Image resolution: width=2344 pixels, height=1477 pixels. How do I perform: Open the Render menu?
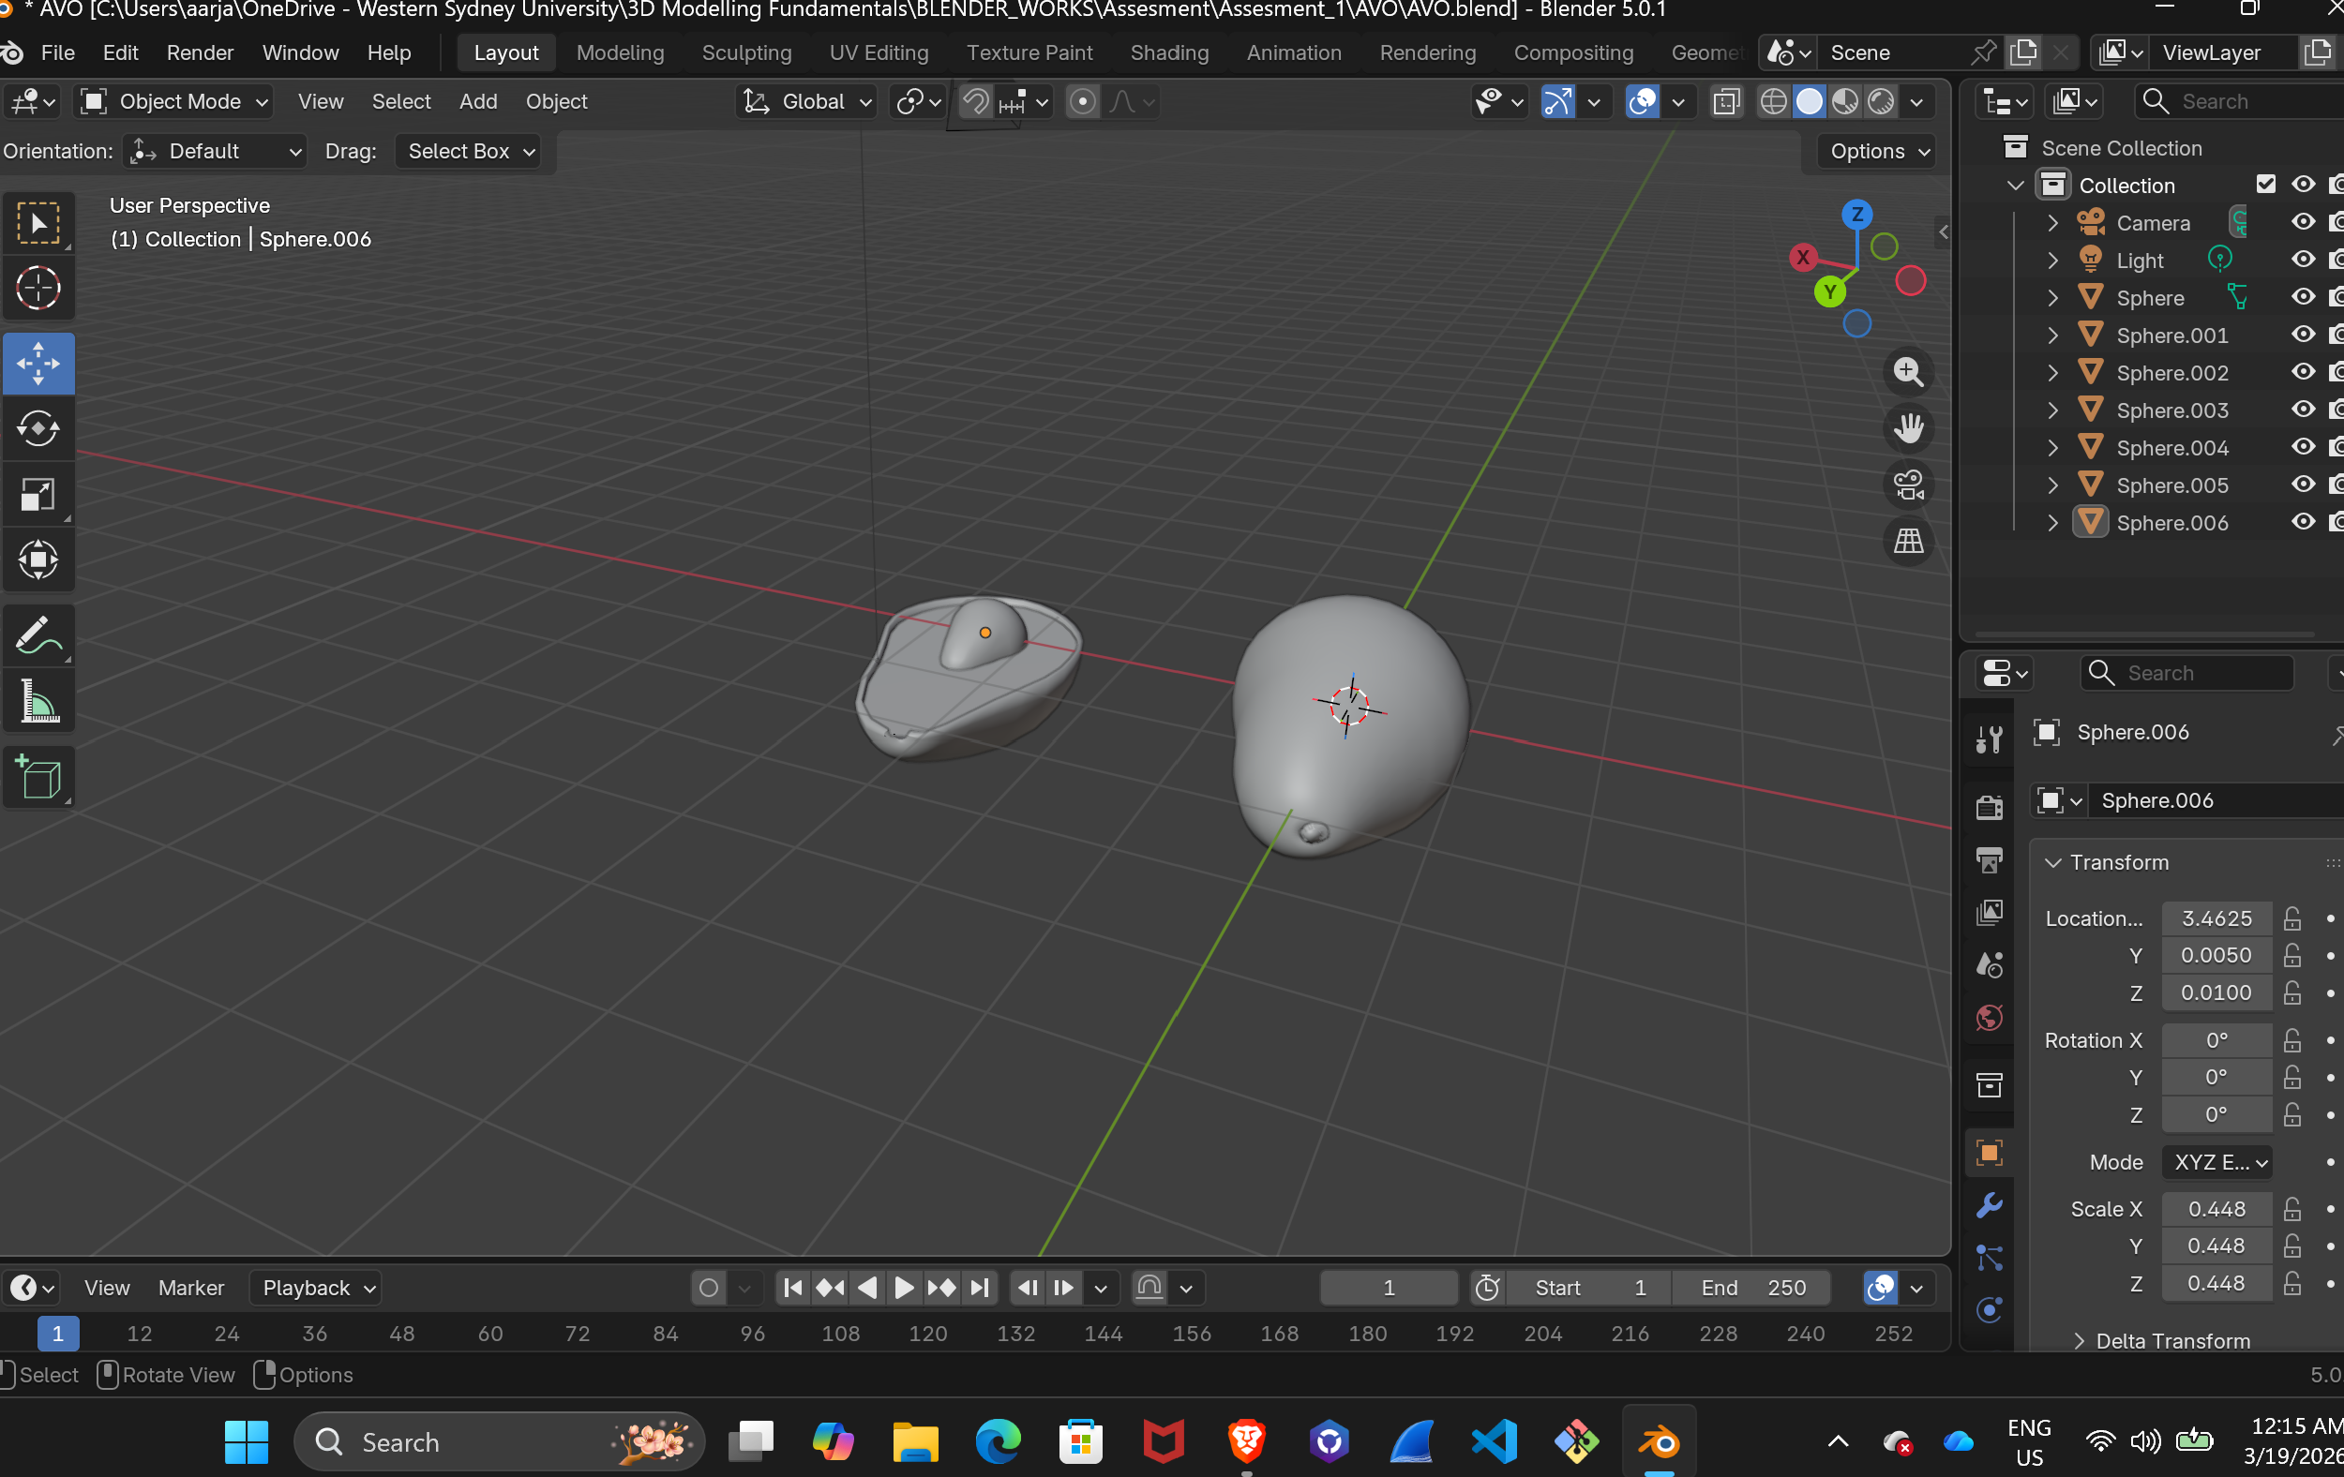[200, 52]
